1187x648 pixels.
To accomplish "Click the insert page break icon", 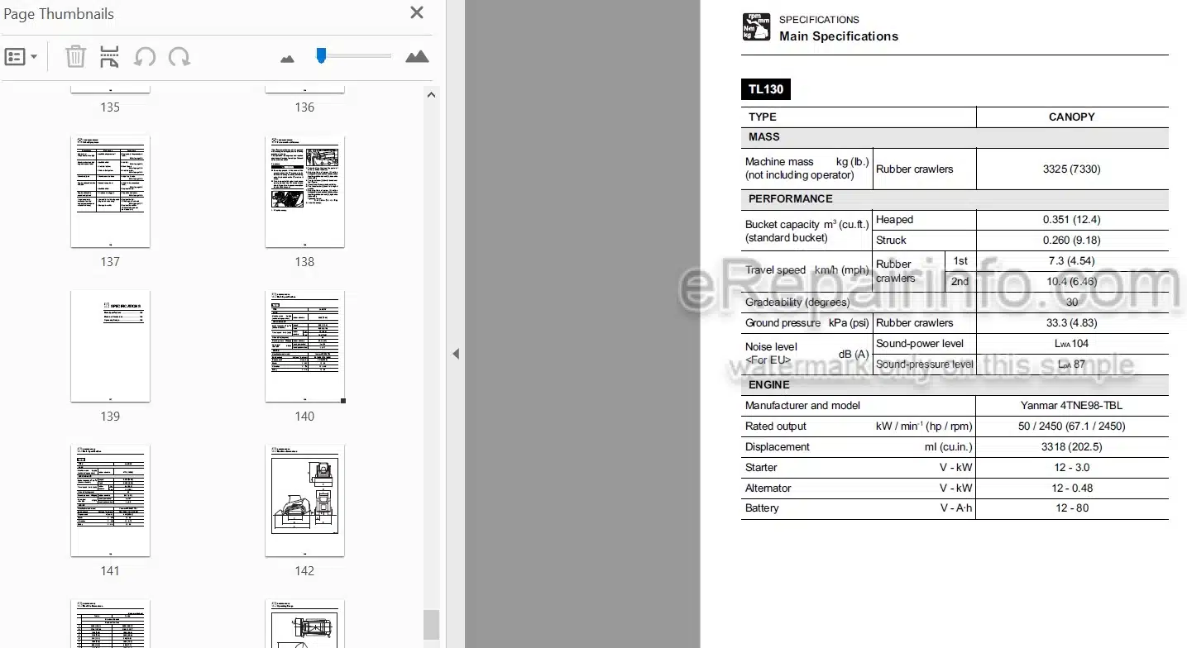I will click(x=109, y=57).
